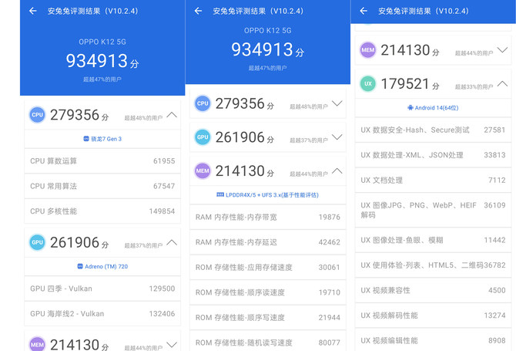Collapse the CPU 279356 section in the left panel

coord(172,115)
